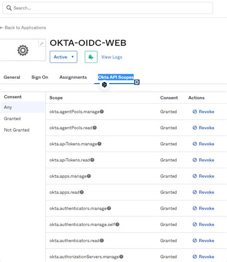Screen dimensions: 227x262
Task: Revoke okta.authorizationServers.manage scope
Action: (x=204, y=257)
